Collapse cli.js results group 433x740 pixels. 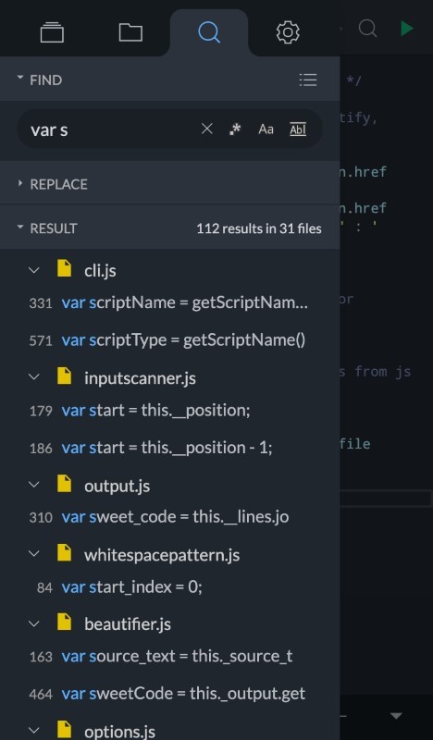34,270
